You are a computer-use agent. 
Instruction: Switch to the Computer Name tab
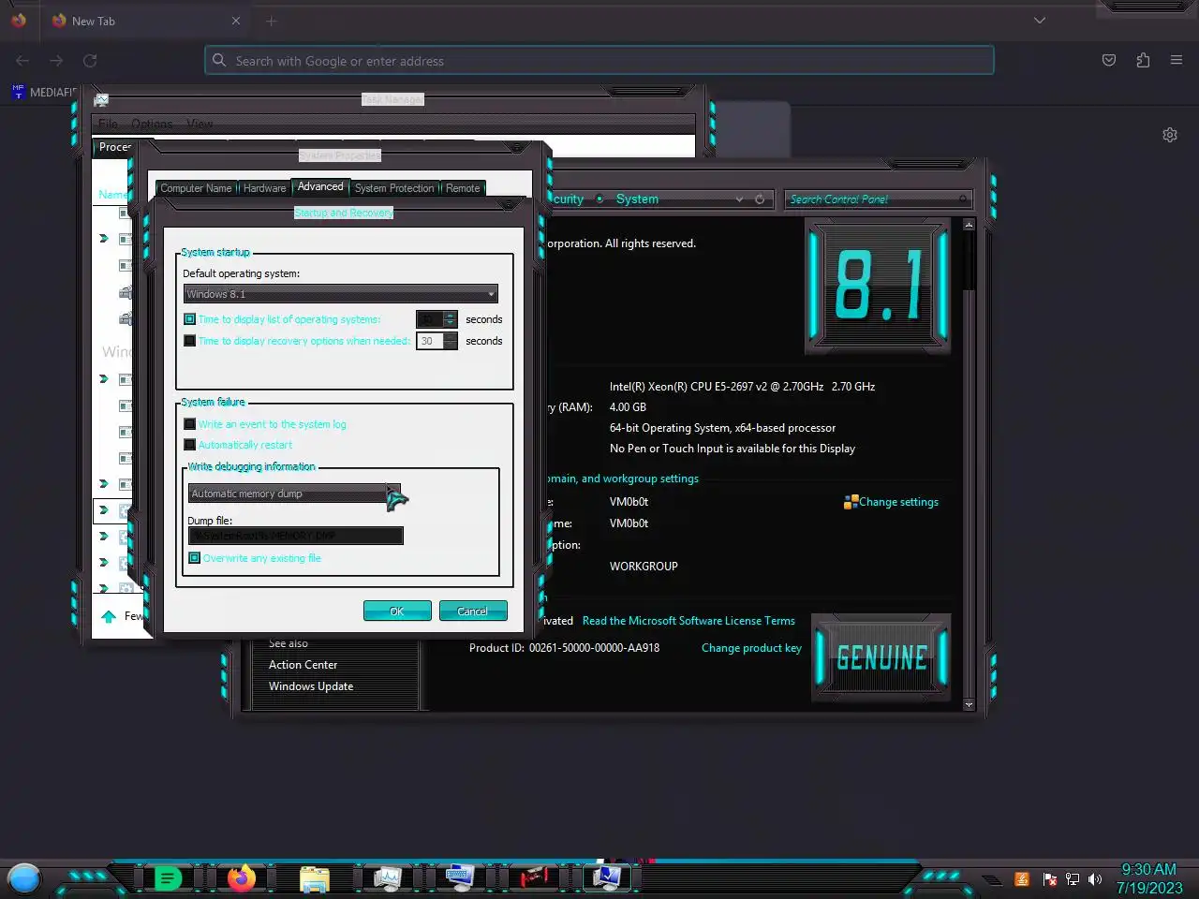coord(196,188)
